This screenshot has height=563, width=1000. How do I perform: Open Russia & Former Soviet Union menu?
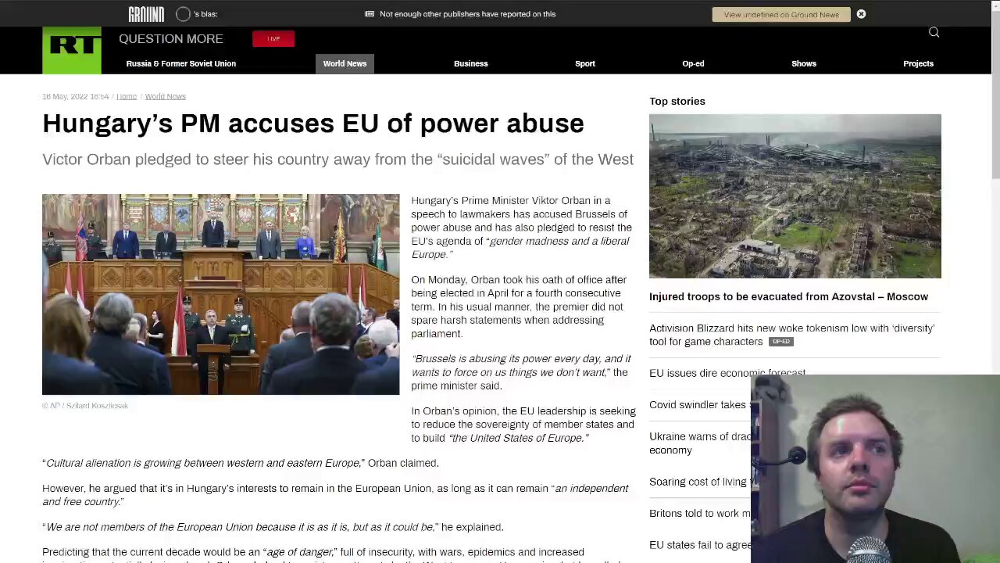click(181, 63)
